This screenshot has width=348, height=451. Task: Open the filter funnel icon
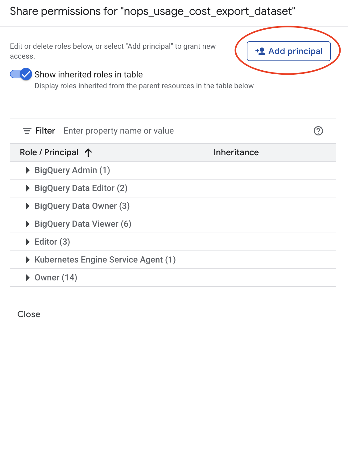[27, 130]
